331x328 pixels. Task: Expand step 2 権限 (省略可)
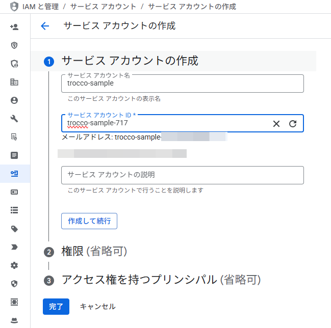pos(94,251)
